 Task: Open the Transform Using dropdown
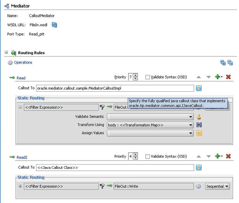pos(191,125)
